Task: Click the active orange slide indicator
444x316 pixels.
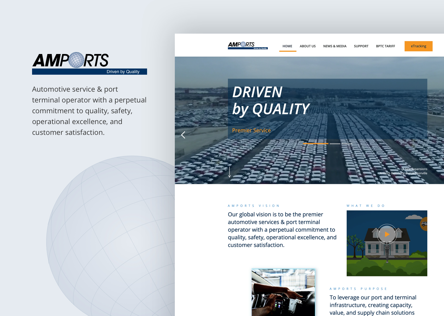Action: point(316,143)
